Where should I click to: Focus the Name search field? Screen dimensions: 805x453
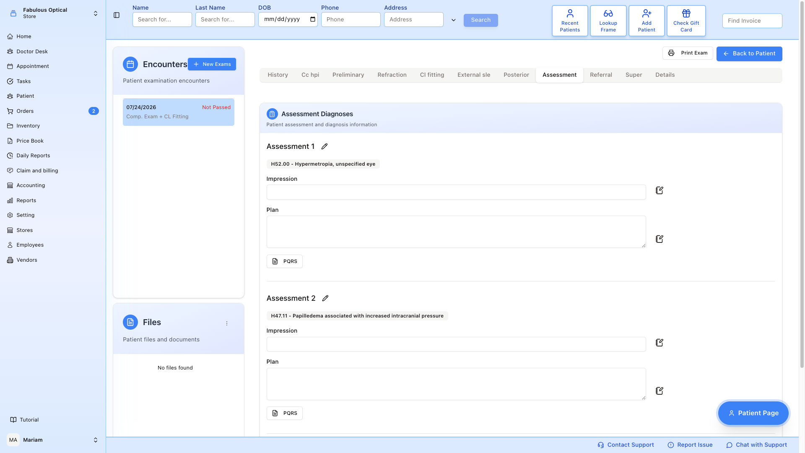(162, 20)
